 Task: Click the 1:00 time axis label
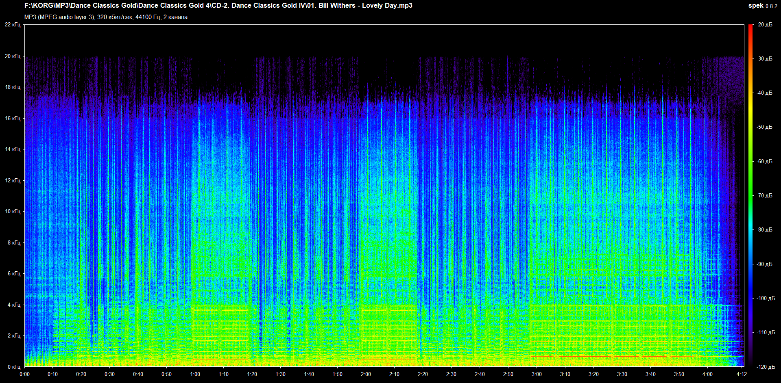point(195,374)
